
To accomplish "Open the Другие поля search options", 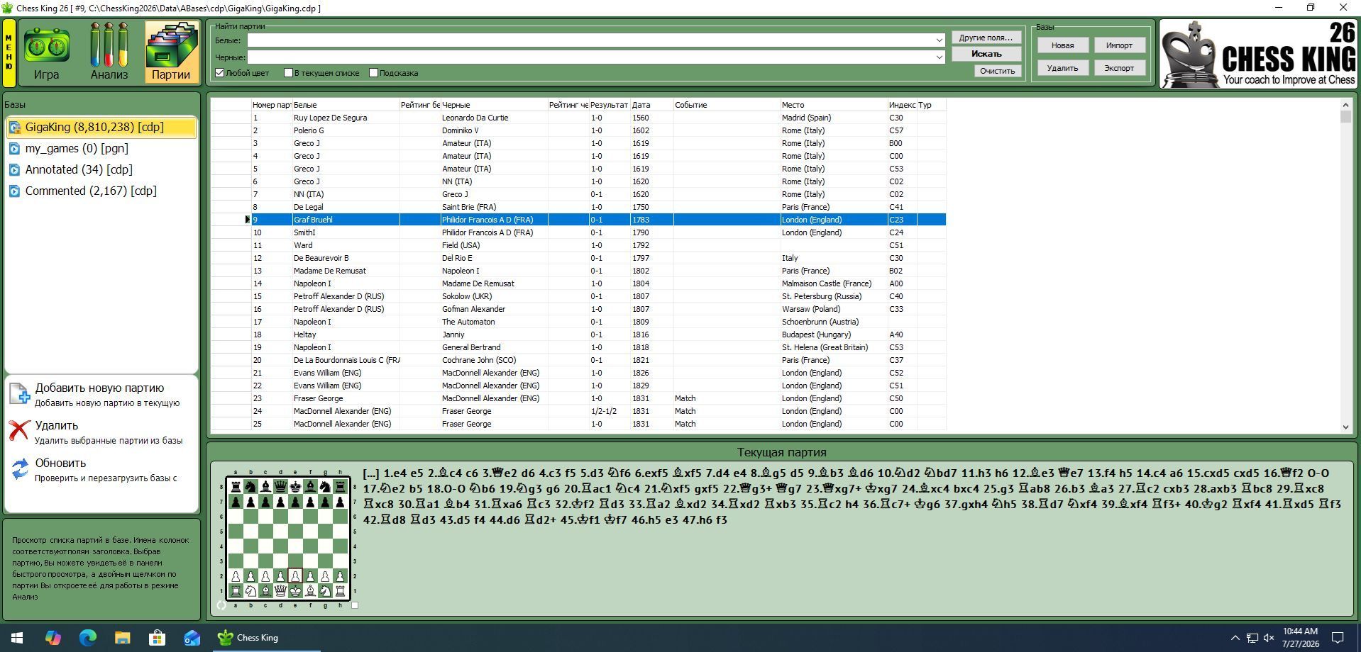I will 986,38.
